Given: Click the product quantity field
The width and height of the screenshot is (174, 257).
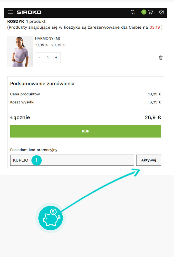Looking at the screenshot, I should (x=48, y=58).
